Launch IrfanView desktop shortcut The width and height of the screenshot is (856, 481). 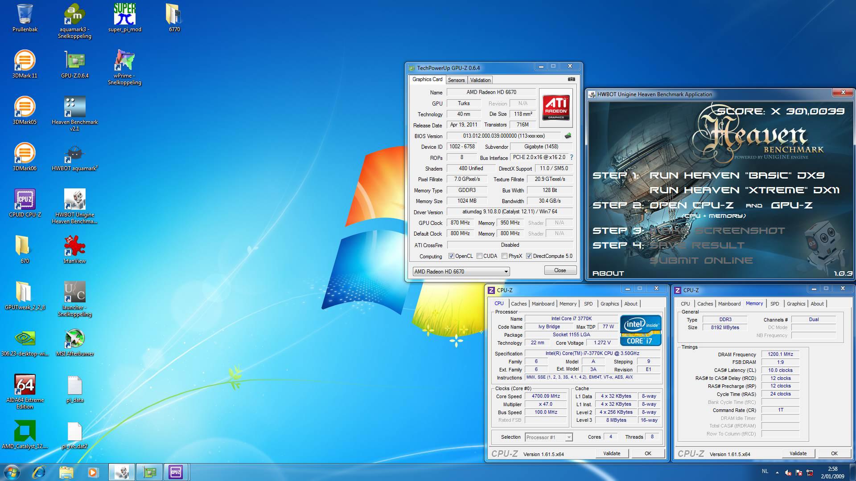coord(74,249)
